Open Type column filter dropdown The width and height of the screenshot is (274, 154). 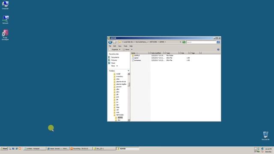click(x=179, y=53)
